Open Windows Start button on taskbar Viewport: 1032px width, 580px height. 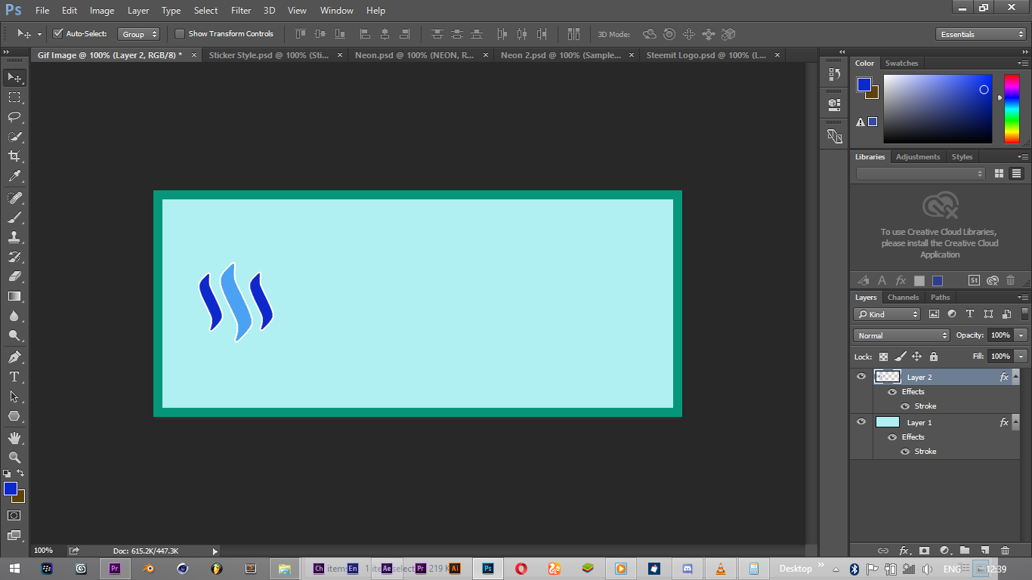coord(15,569)
